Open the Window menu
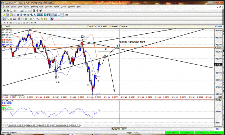 [72, 6]
